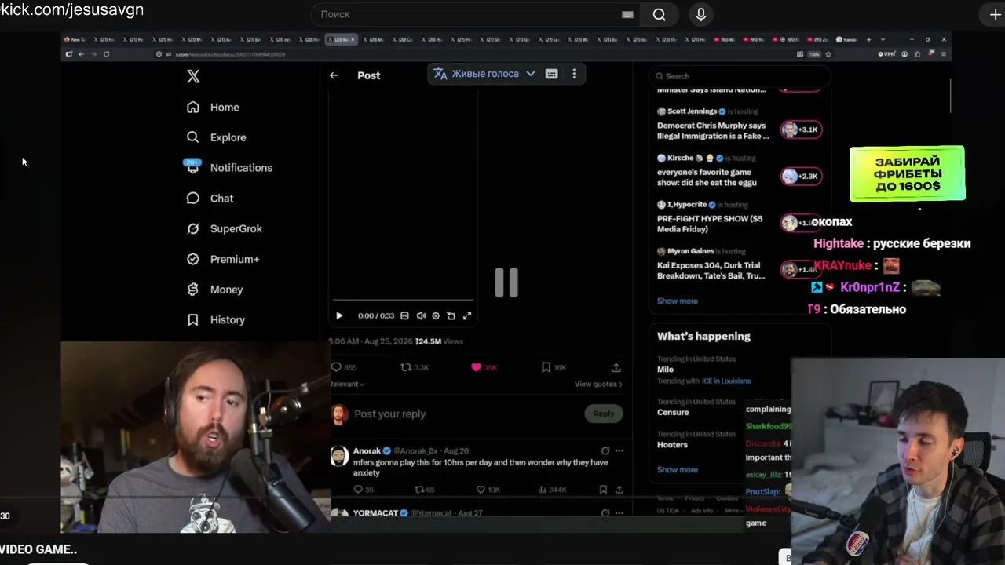This screenshot has height=565, width=1005.
Task: Open the PRE-FIGHT HYPE SHOW space
Action: tap(739, 217)
